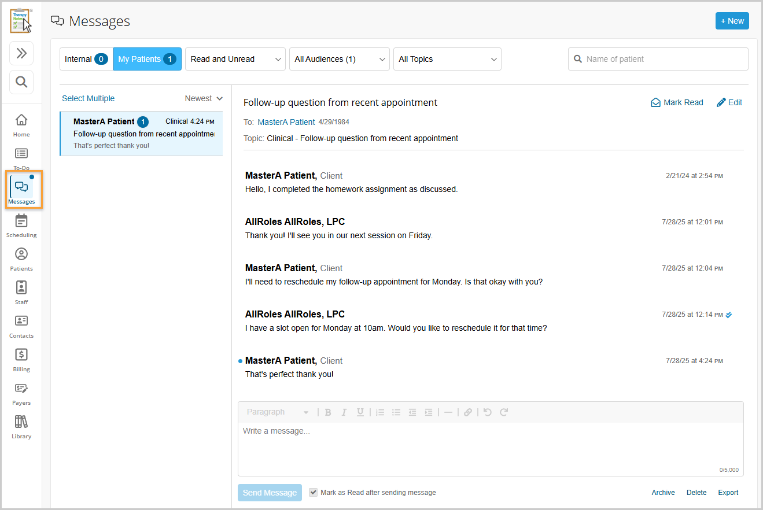The height and width of the screenshot is (510, 763).
Task: Open the Newest sort order dropdown
Action: (x=204, y=98)
